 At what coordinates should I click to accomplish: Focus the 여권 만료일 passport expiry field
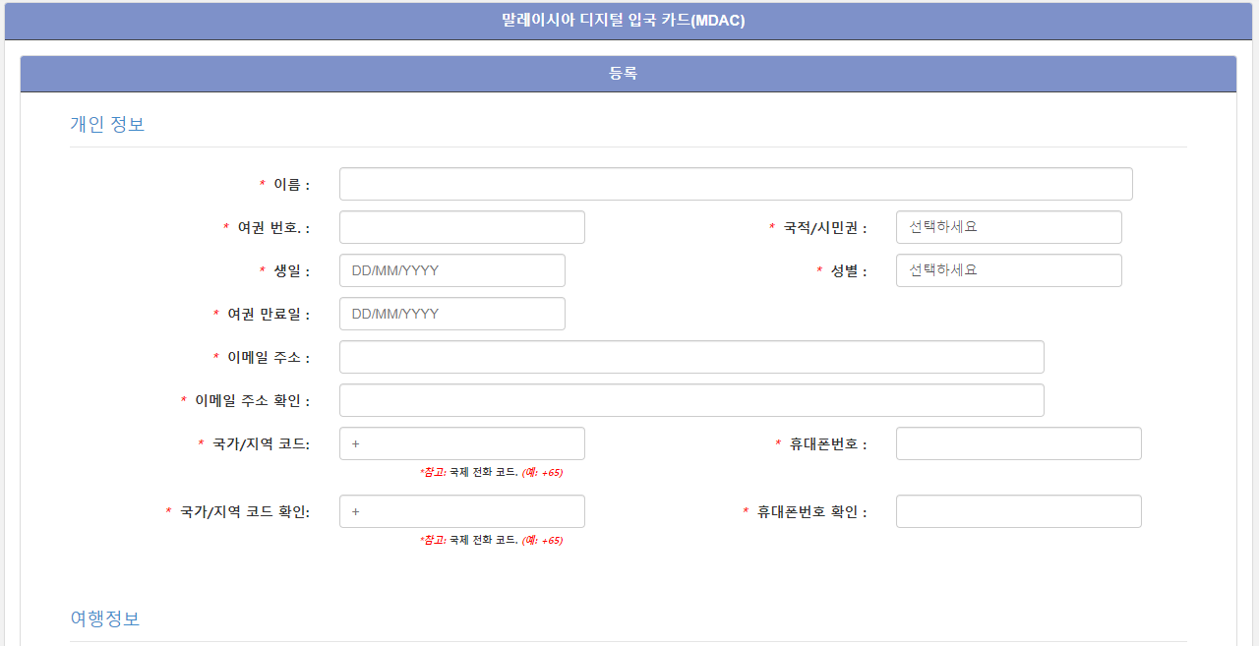[451, 313]
